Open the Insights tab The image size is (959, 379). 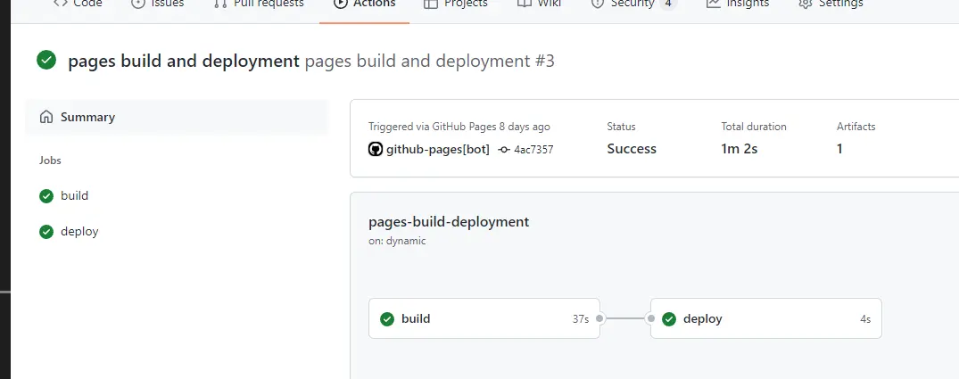click(x=737, y=4)
